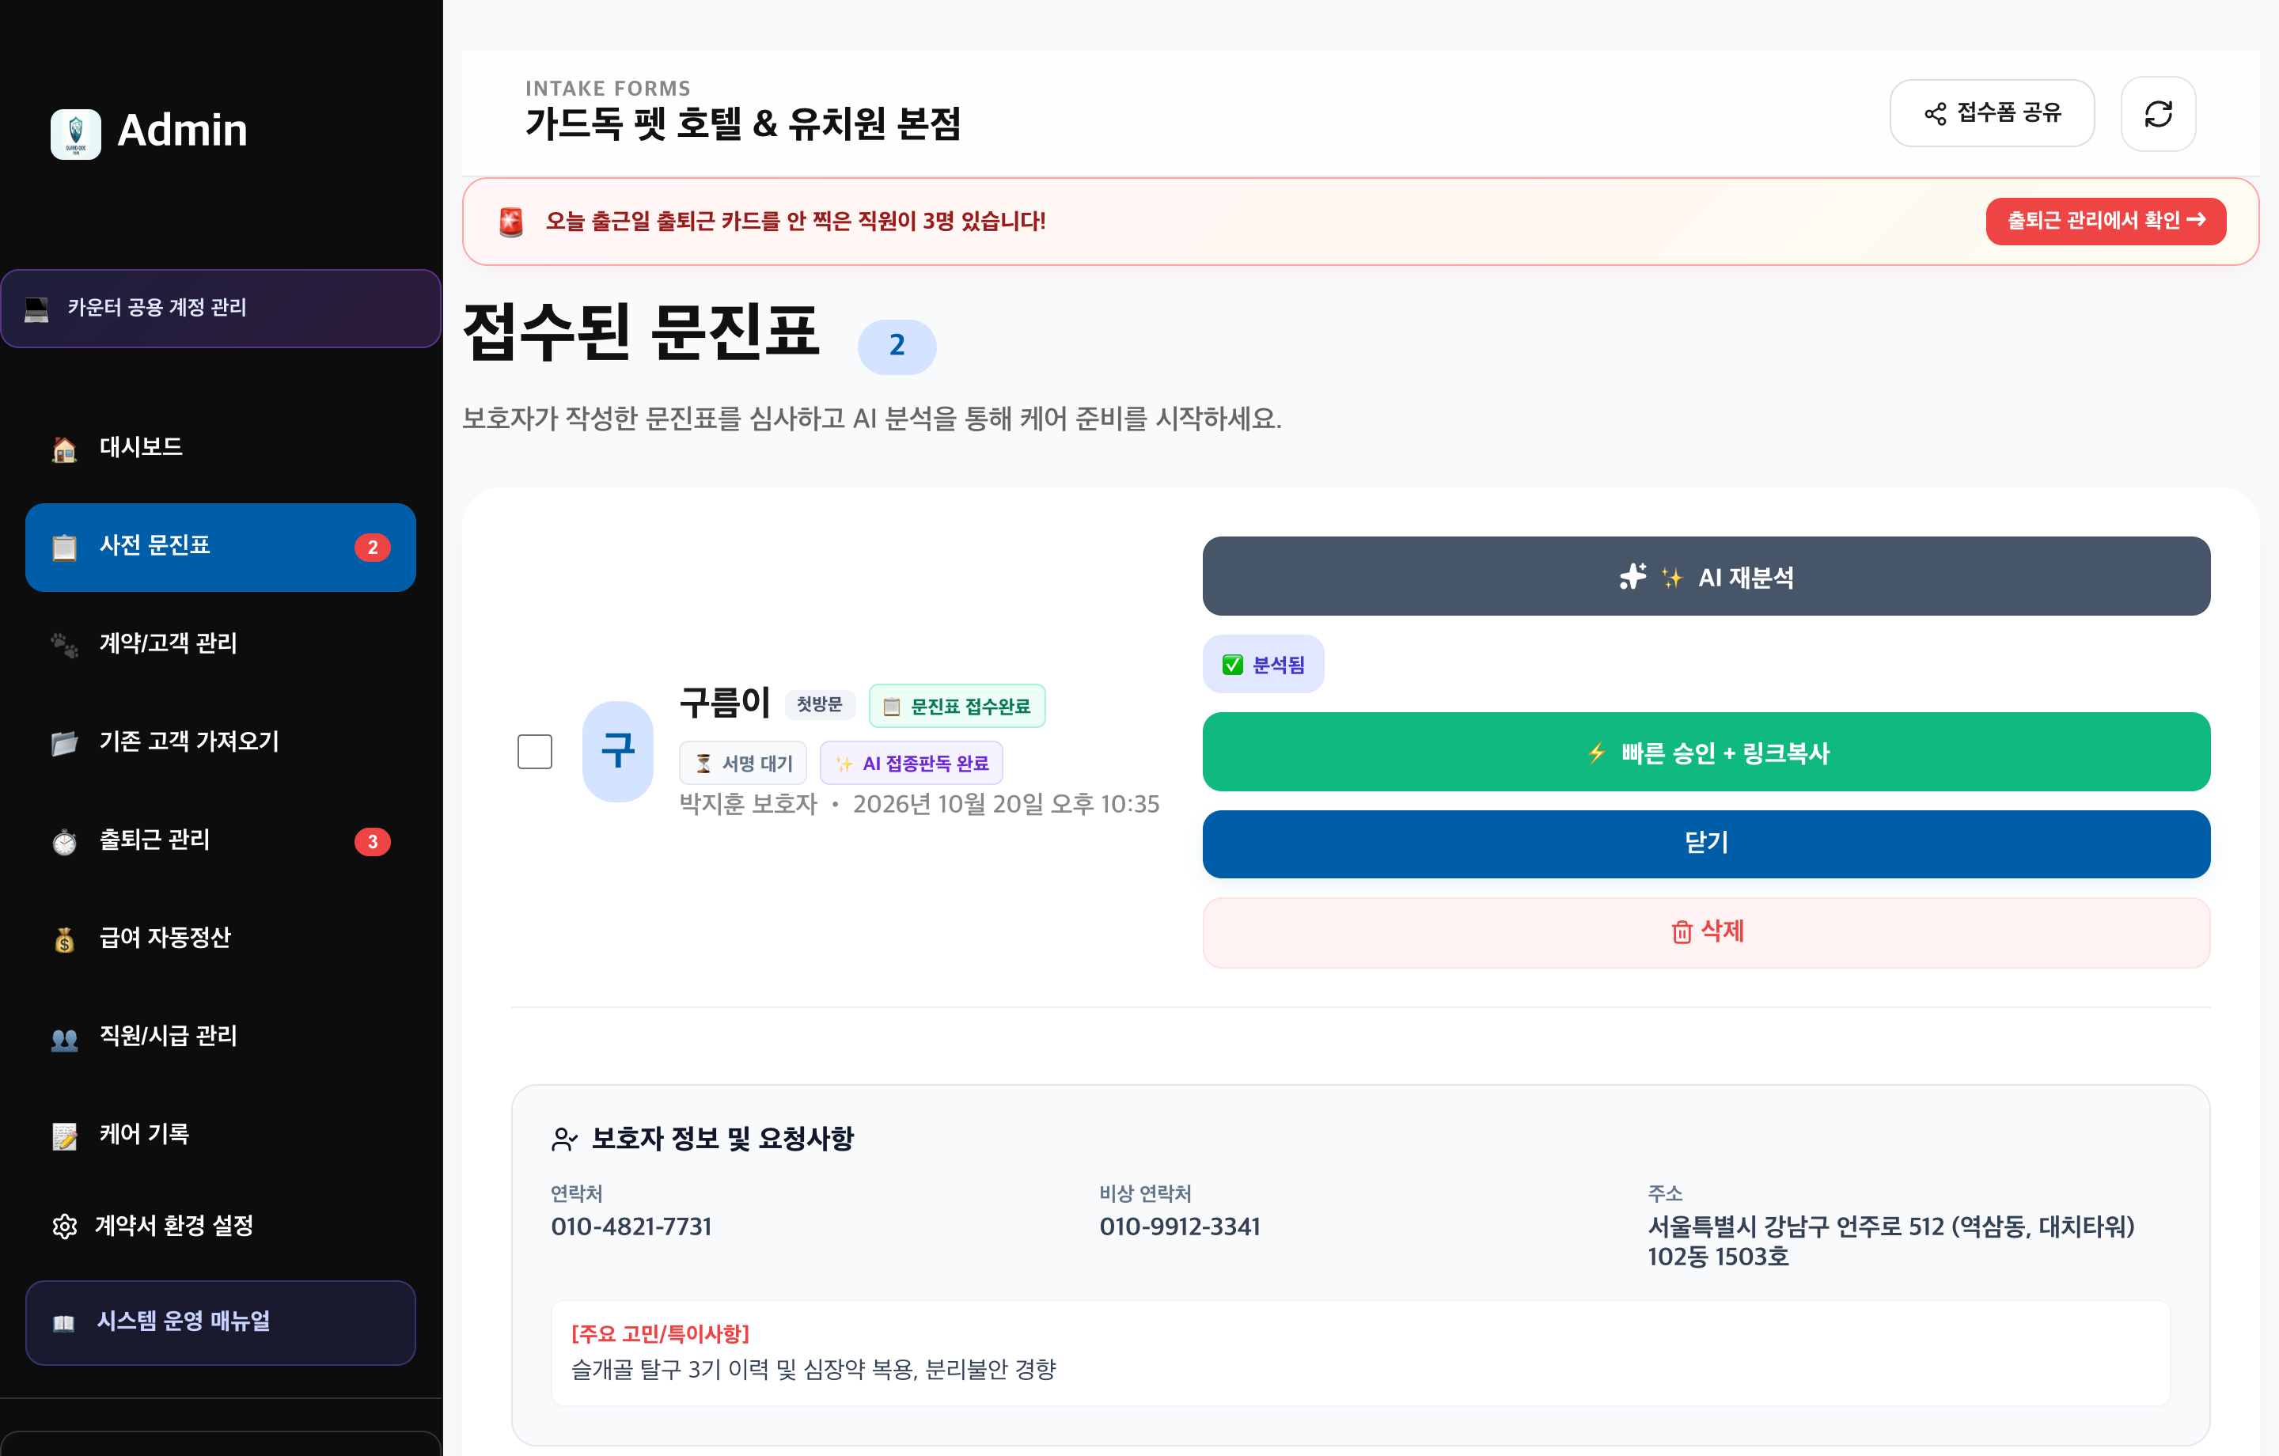The width and height of the screenshot is (2279, 1456).
Task: Click the money bag icon beside 급여 자동정산
Action: click(x=64, y=939)
